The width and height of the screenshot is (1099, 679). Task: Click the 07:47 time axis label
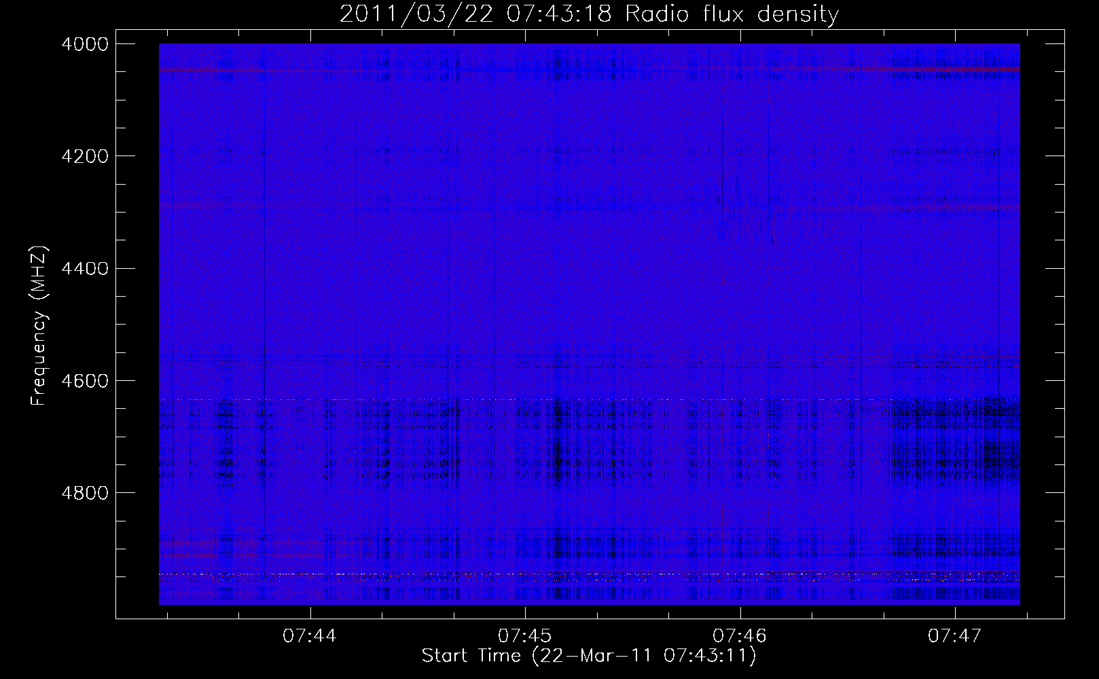955,636
